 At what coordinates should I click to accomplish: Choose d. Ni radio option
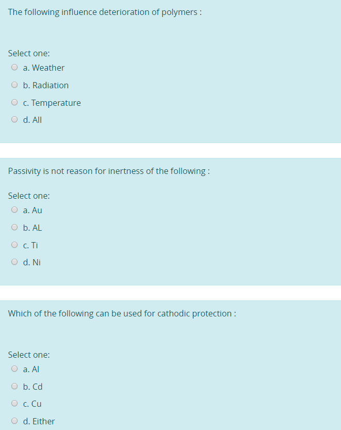[x=14, y=262]
